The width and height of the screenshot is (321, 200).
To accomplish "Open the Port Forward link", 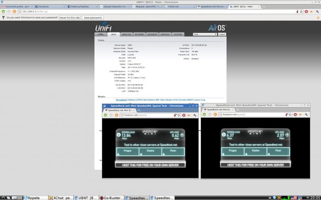I will (180, 100).
